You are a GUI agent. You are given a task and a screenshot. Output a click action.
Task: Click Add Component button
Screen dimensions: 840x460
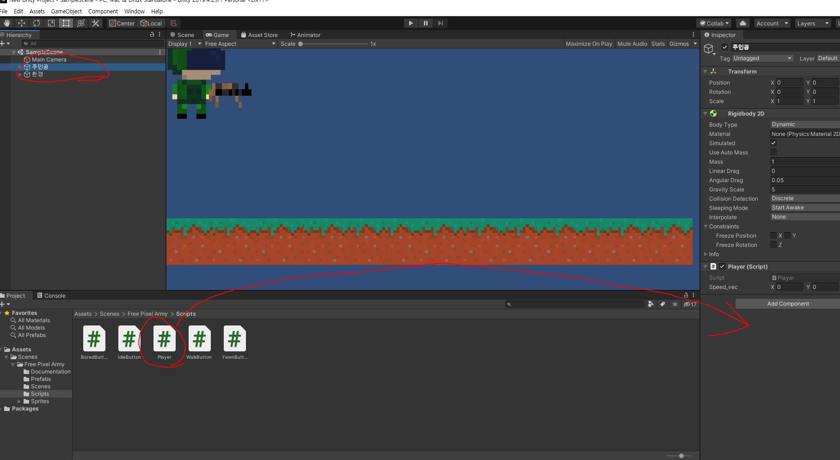788,304
